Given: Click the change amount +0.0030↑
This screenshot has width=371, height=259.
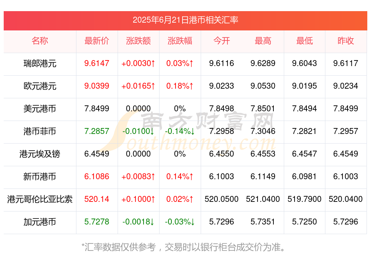Looking at the screenshot, I should (x=138, y=63).
